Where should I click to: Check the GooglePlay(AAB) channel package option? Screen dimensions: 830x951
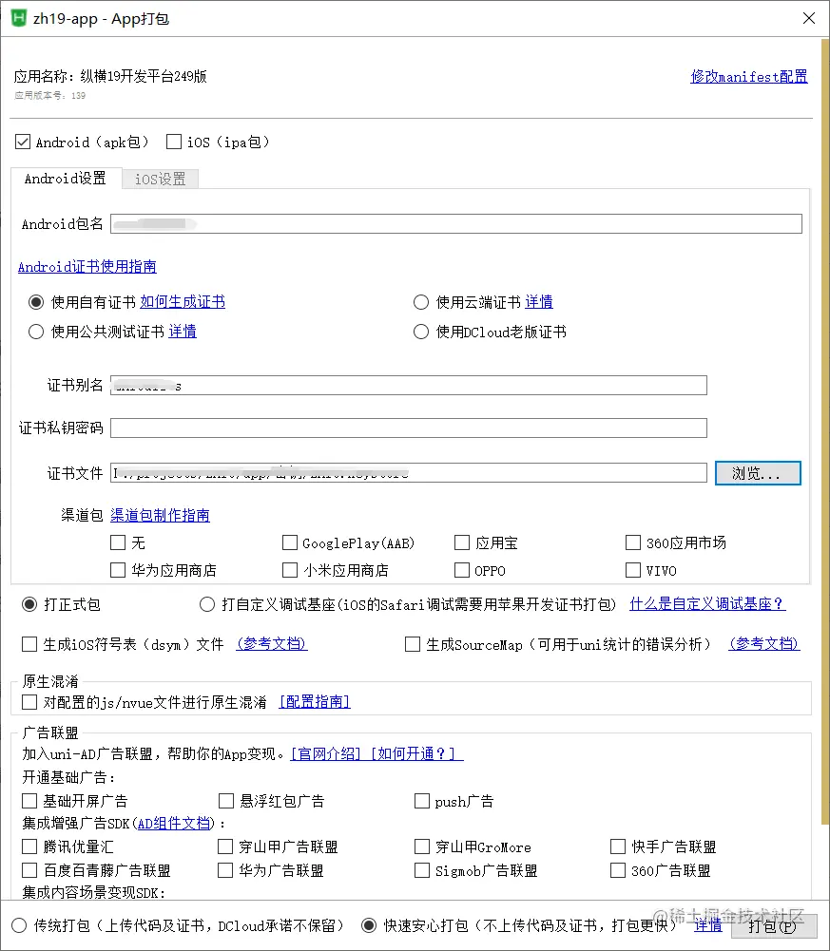coord(291,542)
